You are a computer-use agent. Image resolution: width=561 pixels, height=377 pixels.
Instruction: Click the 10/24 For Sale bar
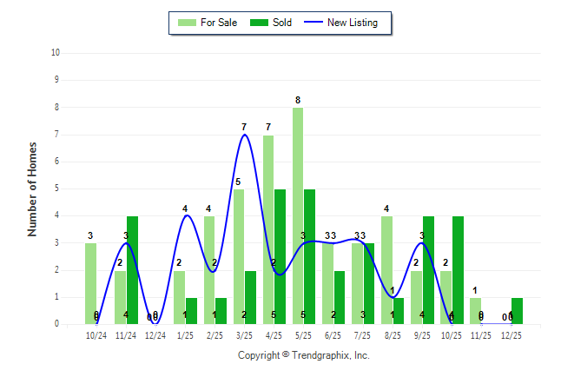[x=91, y=284]
